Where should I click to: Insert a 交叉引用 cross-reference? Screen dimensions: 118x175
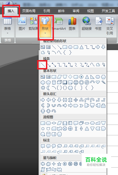pyautogui.click(x=110, y=26)
